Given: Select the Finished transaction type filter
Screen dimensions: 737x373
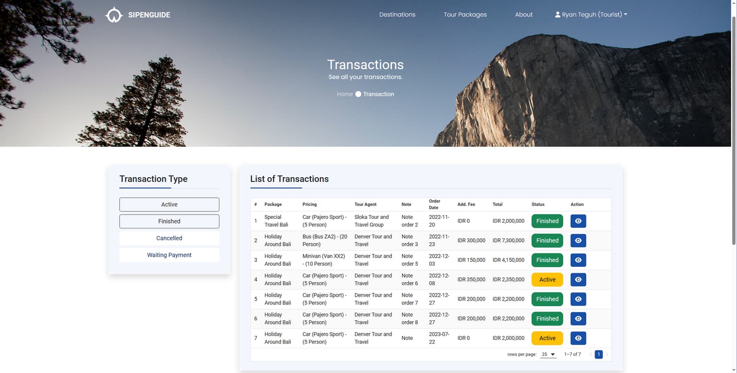Looking at the screenshot, I should click(x=169, y=221).
